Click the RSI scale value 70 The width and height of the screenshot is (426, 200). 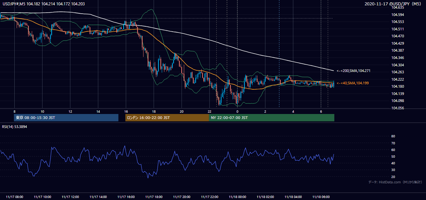pos(393,143)
